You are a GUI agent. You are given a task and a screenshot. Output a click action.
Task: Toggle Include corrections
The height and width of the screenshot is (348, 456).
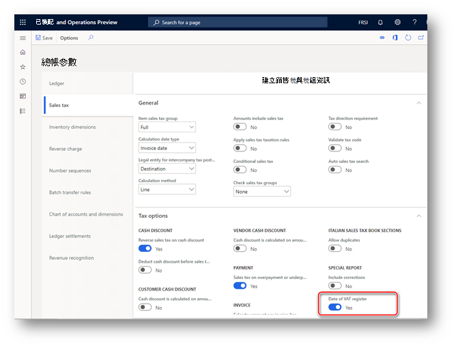[x=335, y=286]
